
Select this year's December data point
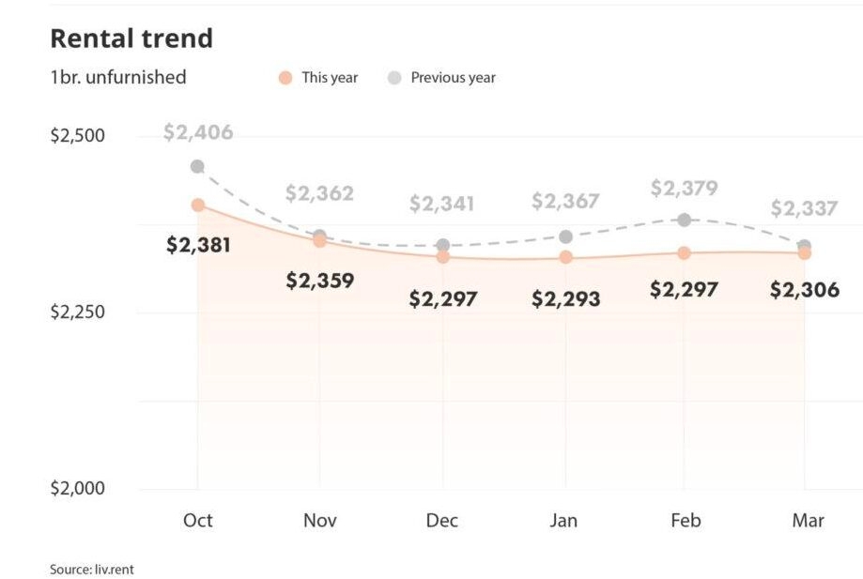click(443, 256)
